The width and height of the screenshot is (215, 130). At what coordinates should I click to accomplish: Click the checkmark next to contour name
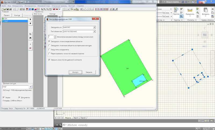30,87
